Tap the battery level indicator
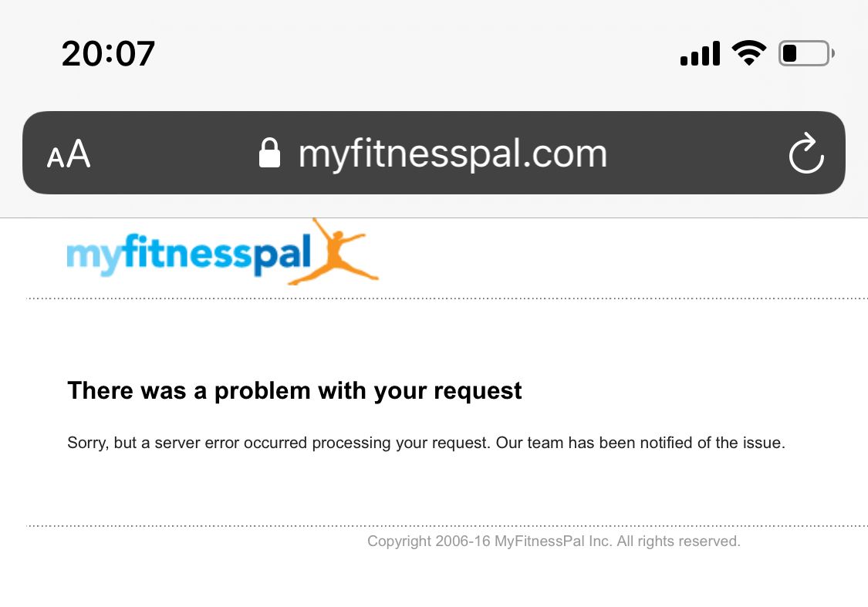 tap(806, 53)
